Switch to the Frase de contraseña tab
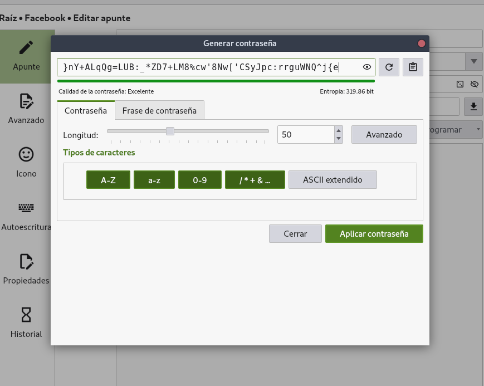Screen dimensions: 484x386 (159, 110)
